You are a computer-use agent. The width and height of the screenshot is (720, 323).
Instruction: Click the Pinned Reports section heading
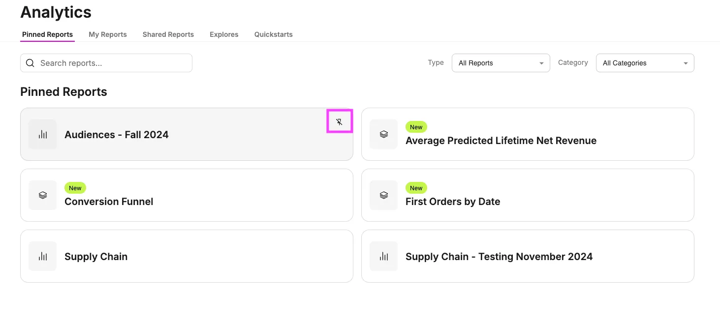coord(63,92)
